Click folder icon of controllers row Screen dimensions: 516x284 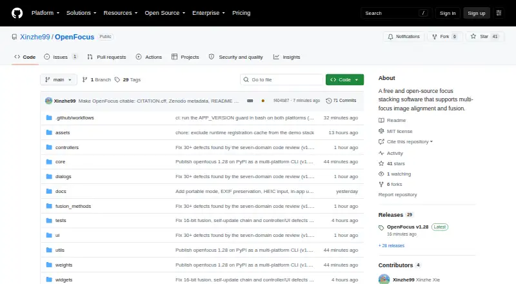[x=49, y=147]
